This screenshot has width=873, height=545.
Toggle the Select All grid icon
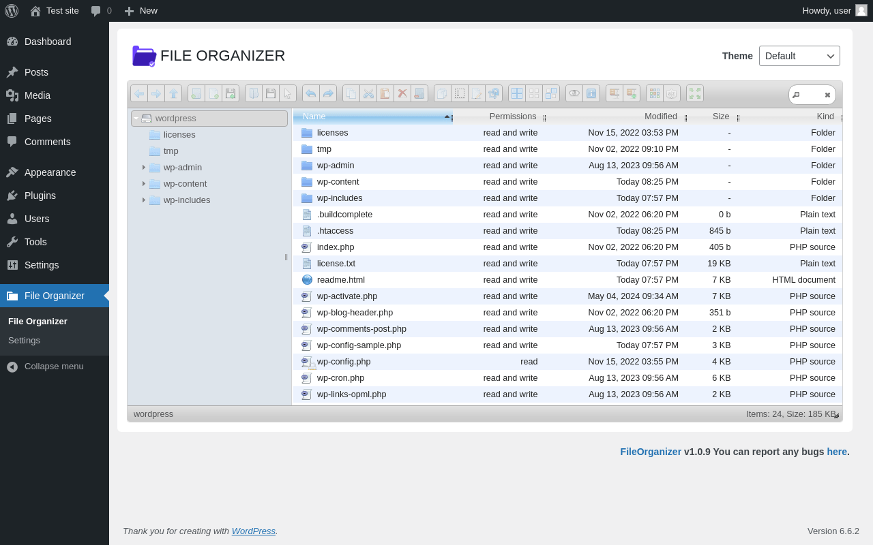(517, 93)
